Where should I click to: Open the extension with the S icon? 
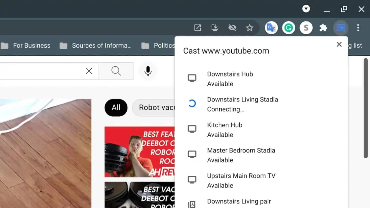306,28
